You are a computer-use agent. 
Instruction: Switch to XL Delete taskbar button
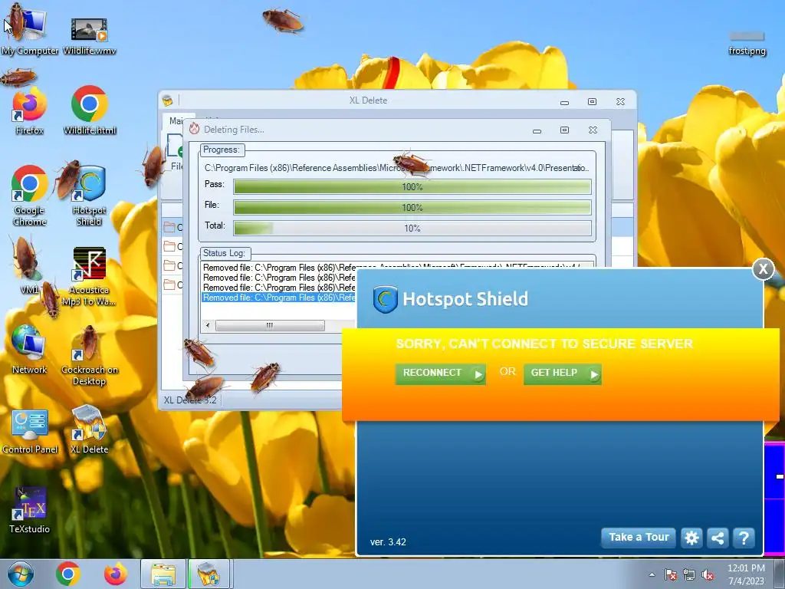click(x=209, y=574)
